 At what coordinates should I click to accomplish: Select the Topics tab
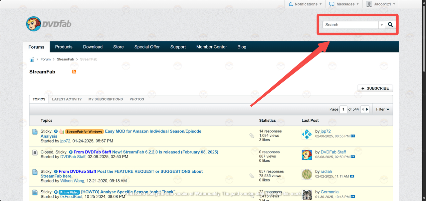coord(39,99)
